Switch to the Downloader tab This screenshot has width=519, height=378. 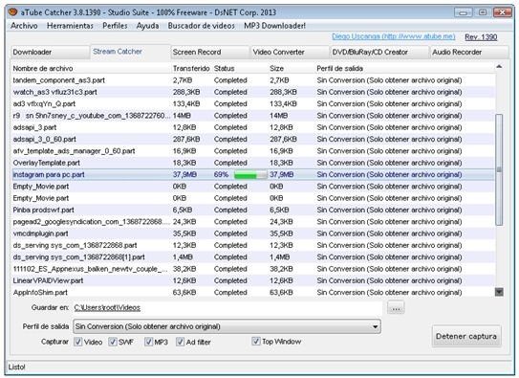(50, 53)
